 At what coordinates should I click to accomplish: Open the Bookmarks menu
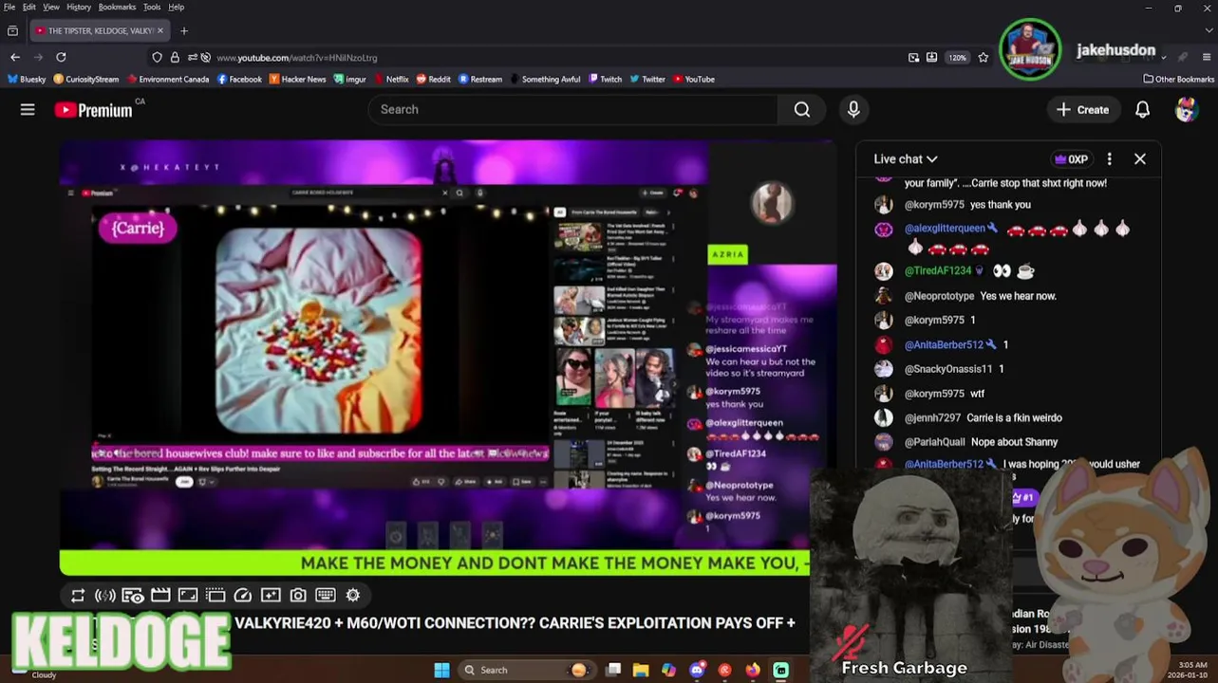coord(117,7)
